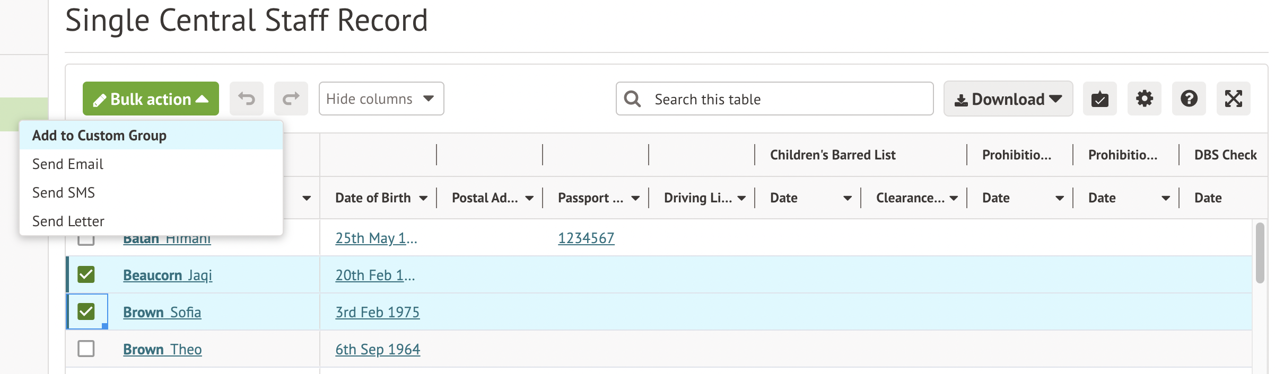Click the redo arrow icon
This screenshot has width=1275, height=374.
pyautogui.click(x=291, y=99)
